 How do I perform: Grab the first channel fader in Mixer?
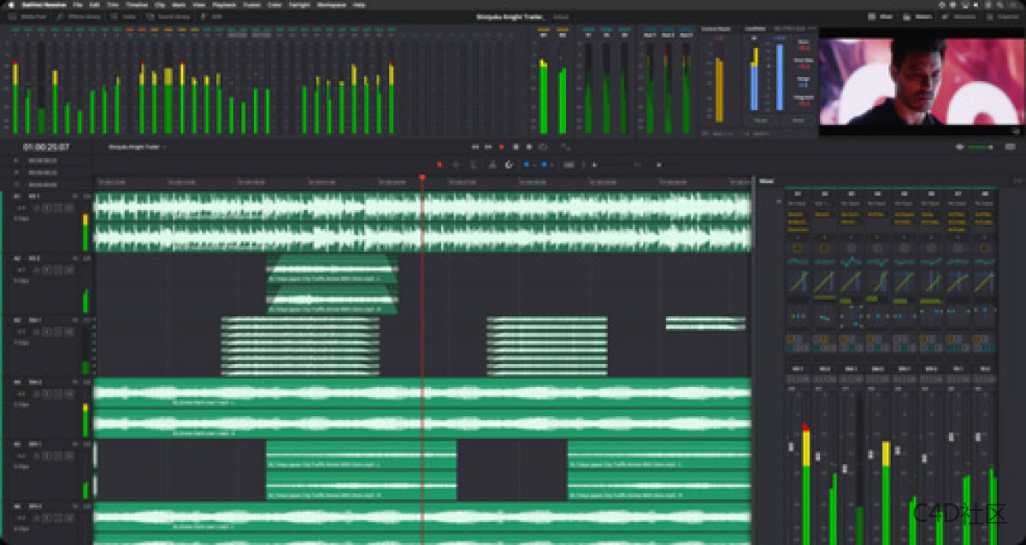792,448
